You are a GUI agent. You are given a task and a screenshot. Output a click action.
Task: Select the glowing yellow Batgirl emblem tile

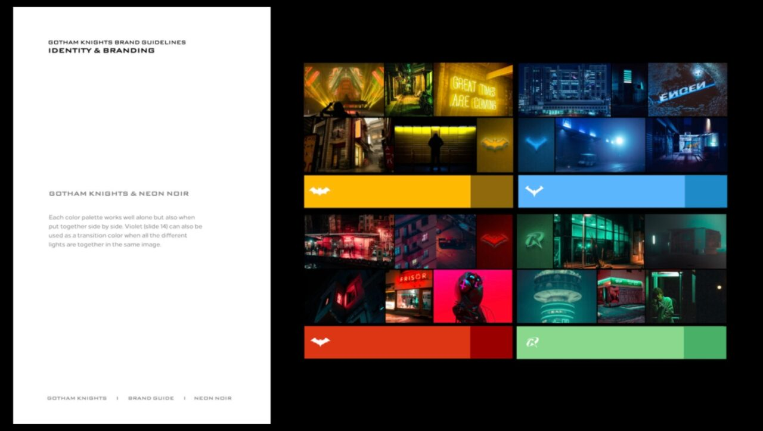495,145
